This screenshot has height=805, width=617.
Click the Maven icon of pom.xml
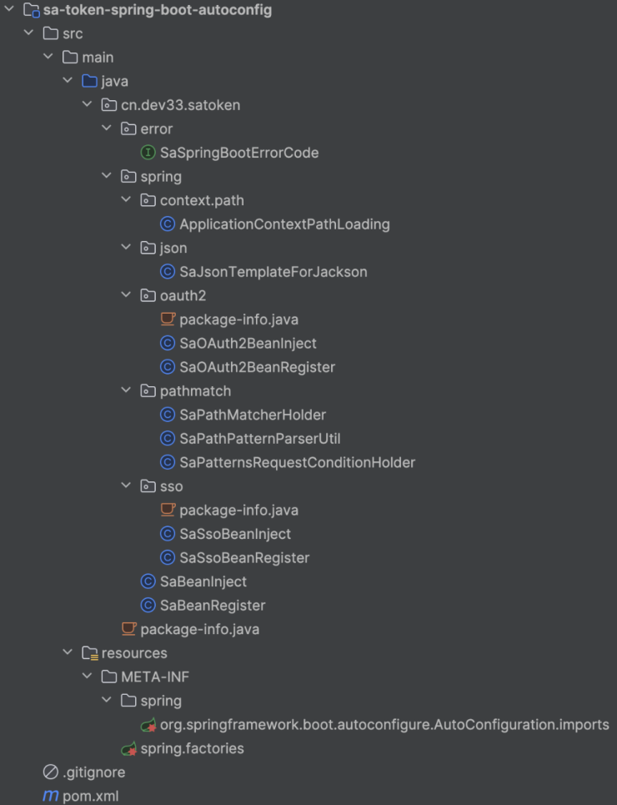click(x=50, y=796)
